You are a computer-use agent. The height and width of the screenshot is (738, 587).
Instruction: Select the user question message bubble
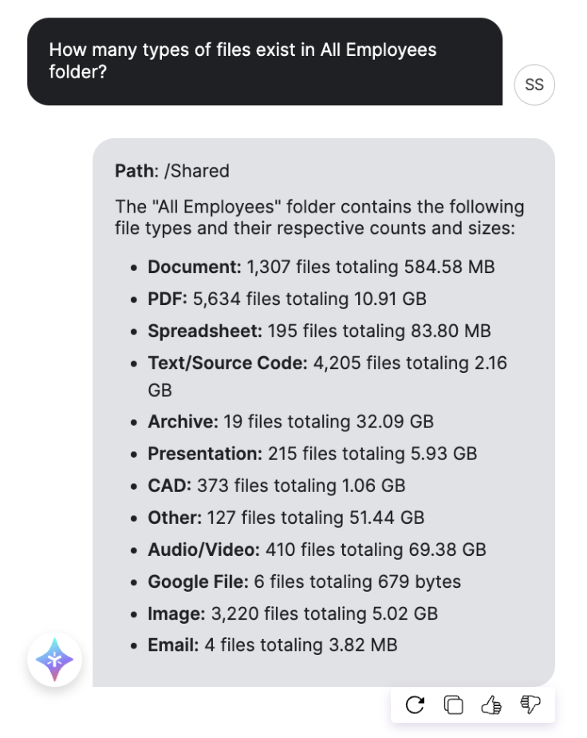coord(265,61)
